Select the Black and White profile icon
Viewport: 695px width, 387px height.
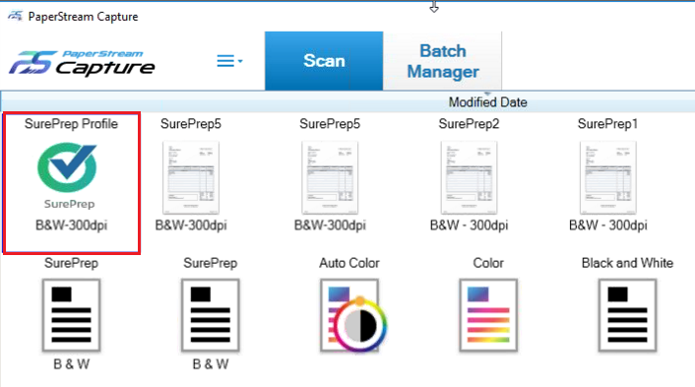click(x=627, y=315)
